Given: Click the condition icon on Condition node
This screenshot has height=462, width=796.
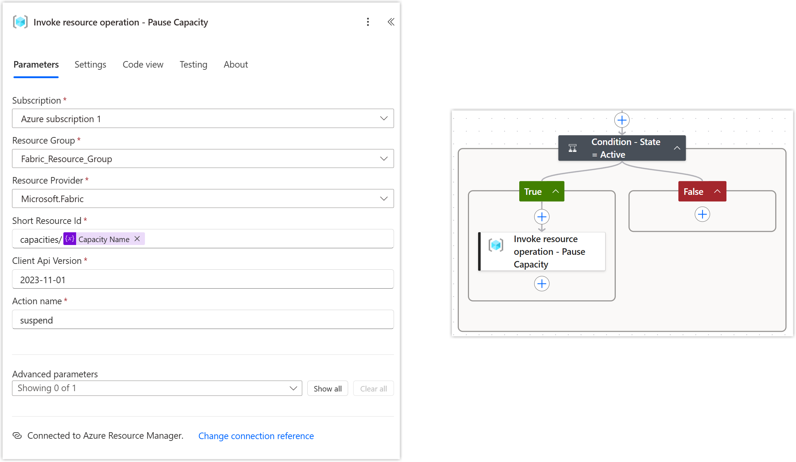Looking at the screenshot, I should pos(573,148).
